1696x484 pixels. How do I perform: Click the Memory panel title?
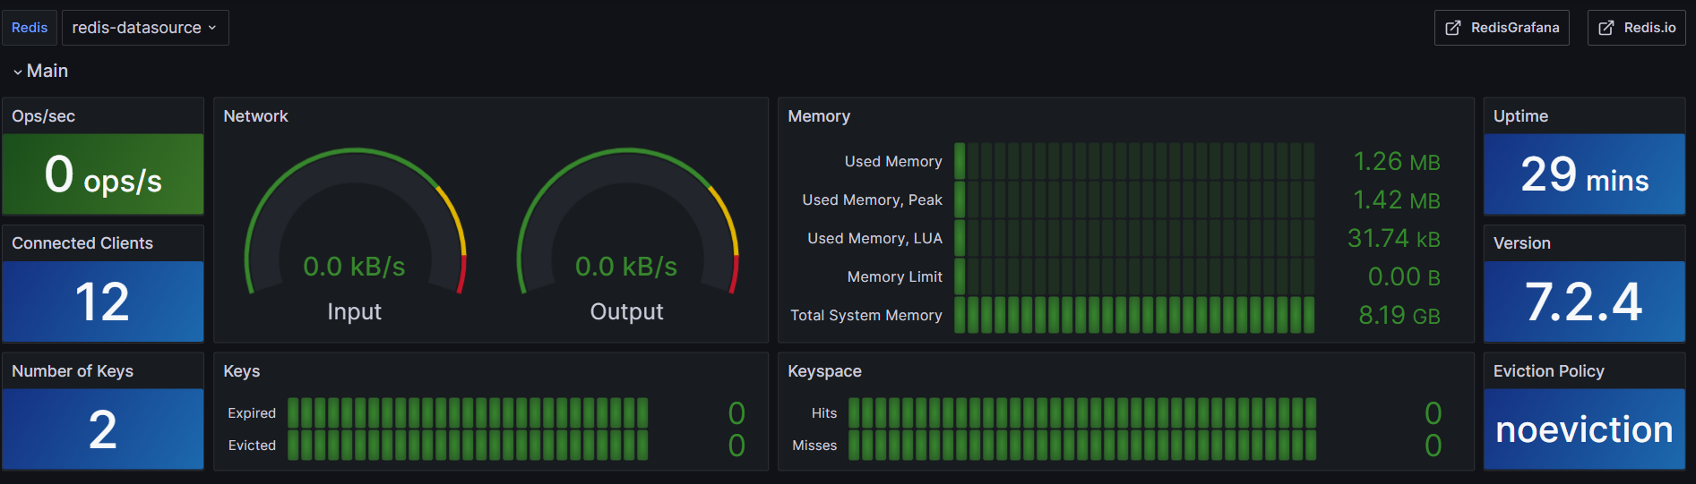point(819,116)
